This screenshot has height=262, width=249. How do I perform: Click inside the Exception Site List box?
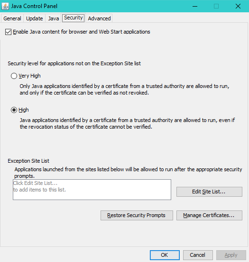(92, 190)
